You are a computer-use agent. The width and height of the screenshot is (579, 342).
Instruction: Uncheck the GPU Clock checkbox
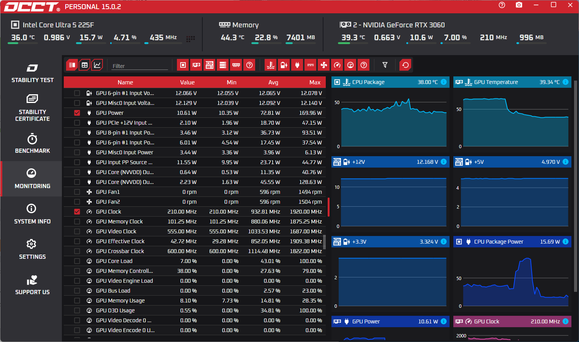[x=77, y=212]
